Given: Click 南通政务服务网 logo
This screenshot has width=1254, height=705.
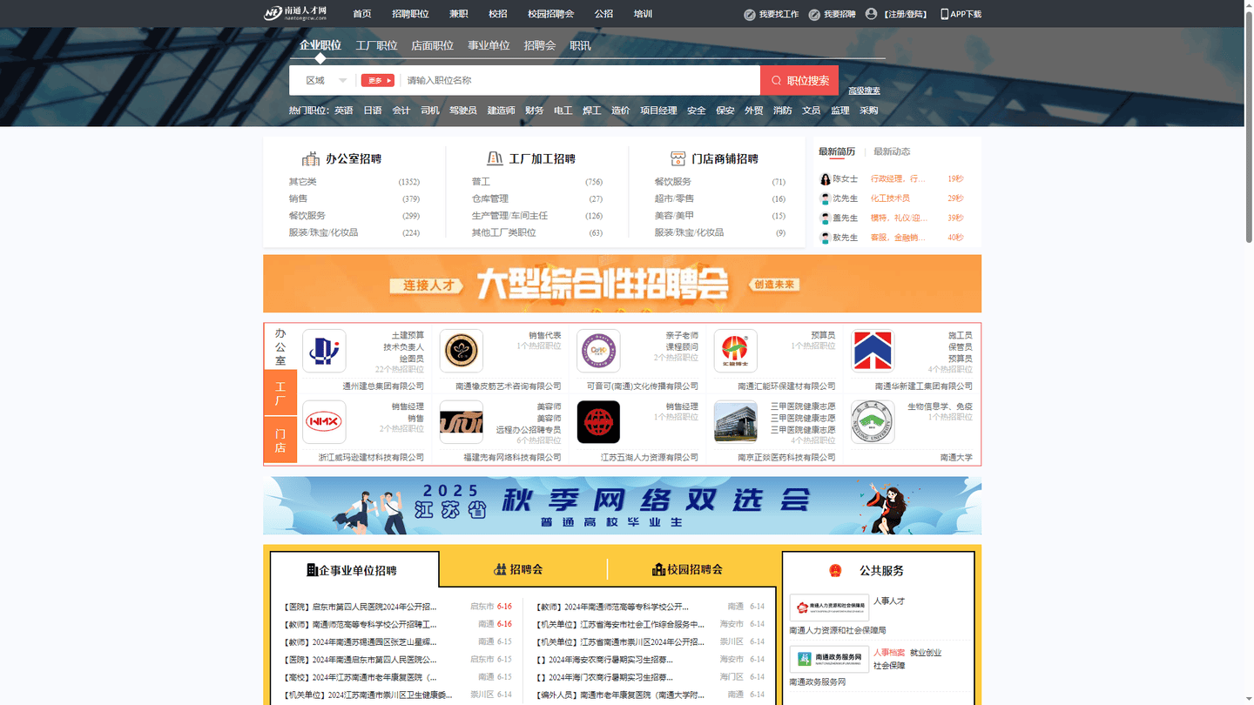Looking at the screenshot, I should click(x=829, y=659).
